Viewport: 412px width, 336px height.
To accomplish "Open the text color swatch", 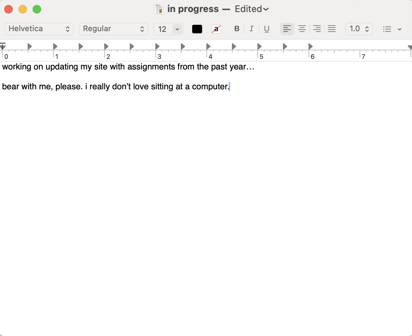I will (x=197, y=29).
